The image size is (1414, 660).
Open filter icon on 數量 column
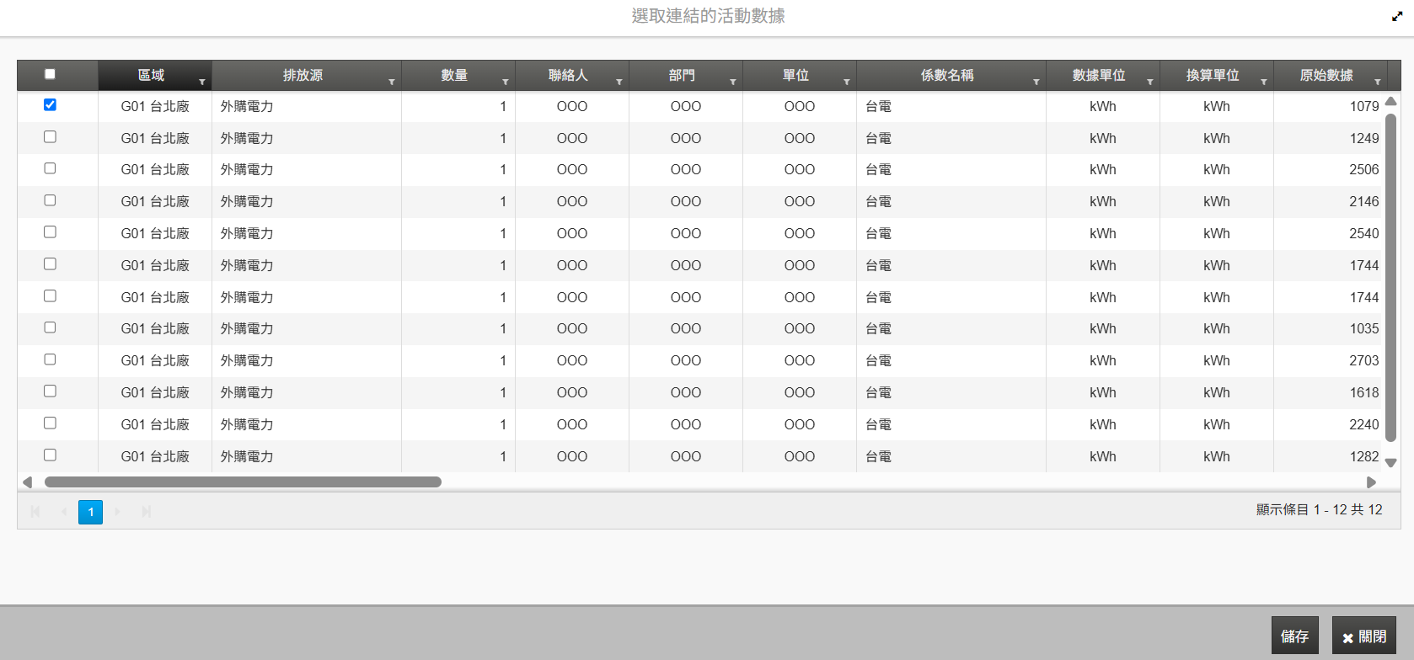point(506,82)
